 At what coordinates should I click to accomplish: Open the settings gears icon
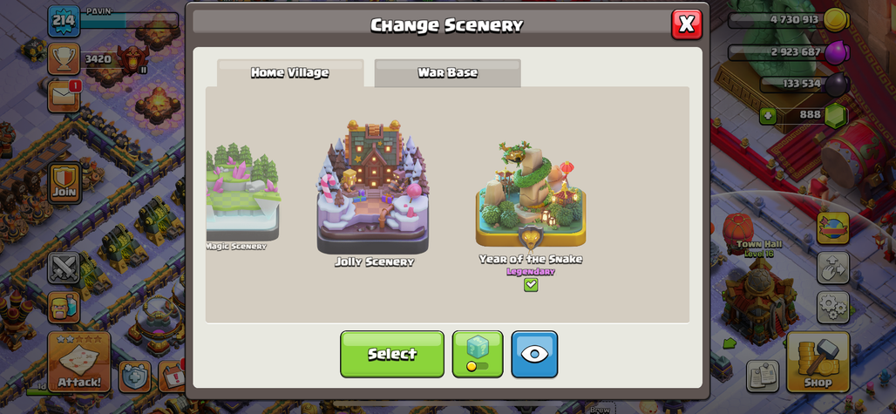click(832, 307)
